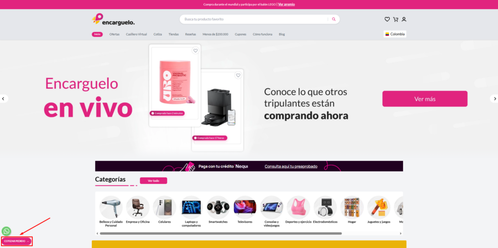
Task: Open the Ofertas menu item
Action: pos(114,35)
